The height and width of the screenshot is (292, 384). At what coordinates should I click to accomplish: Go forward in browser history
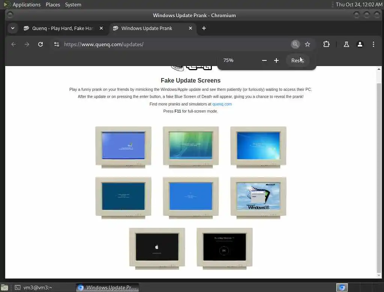(27, 44)
